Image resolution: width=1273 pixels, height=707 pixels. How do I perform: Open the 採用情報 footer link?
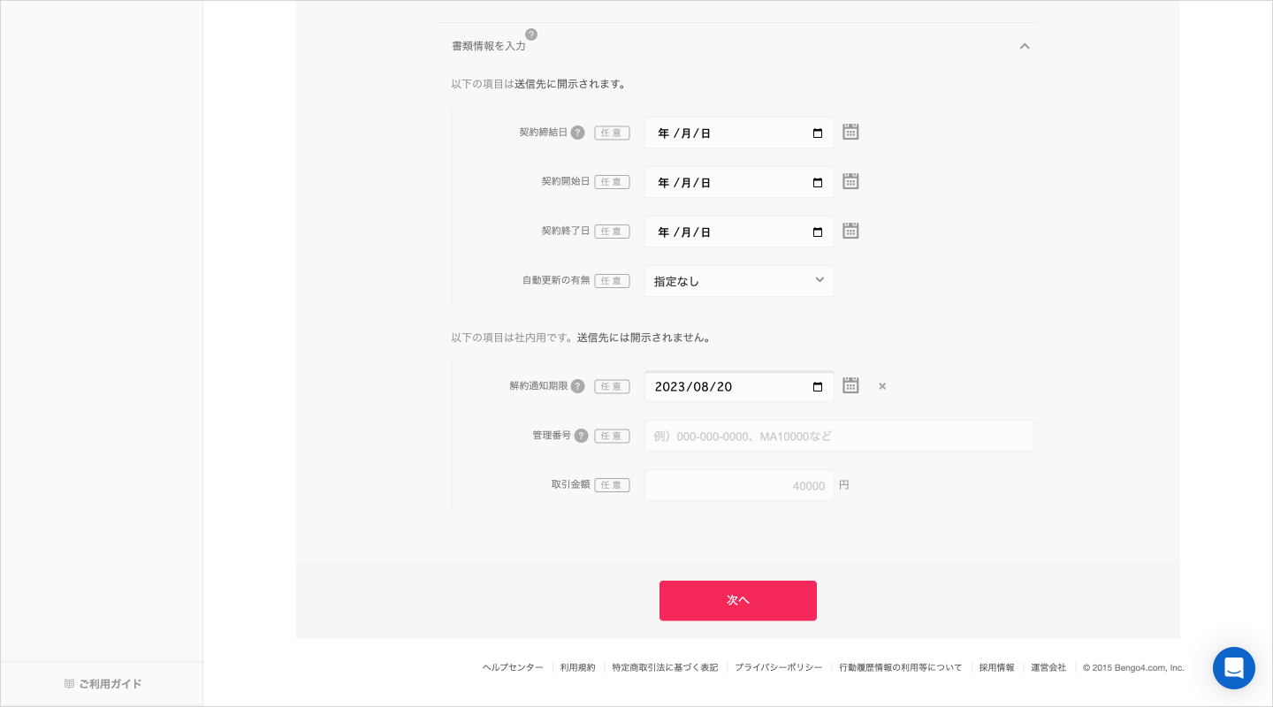coord(997,668)
